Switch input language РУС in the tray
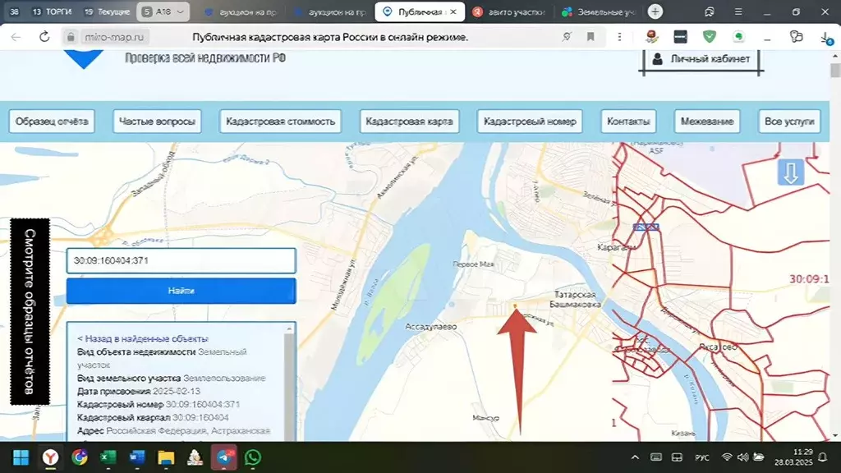This screenshot has width=841, height=473. coord(701,457)
